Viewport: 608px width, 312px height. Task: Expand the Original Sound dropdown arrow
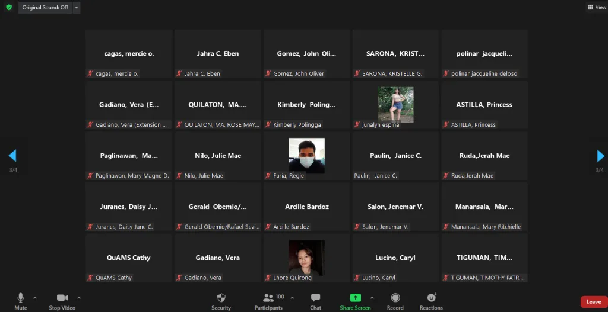[76, 7]
